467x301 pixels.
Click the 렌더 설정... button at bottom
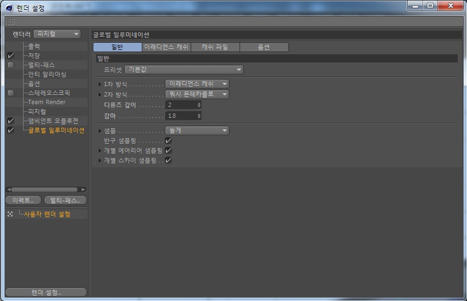pyautogui.click(x=46, y=292)
